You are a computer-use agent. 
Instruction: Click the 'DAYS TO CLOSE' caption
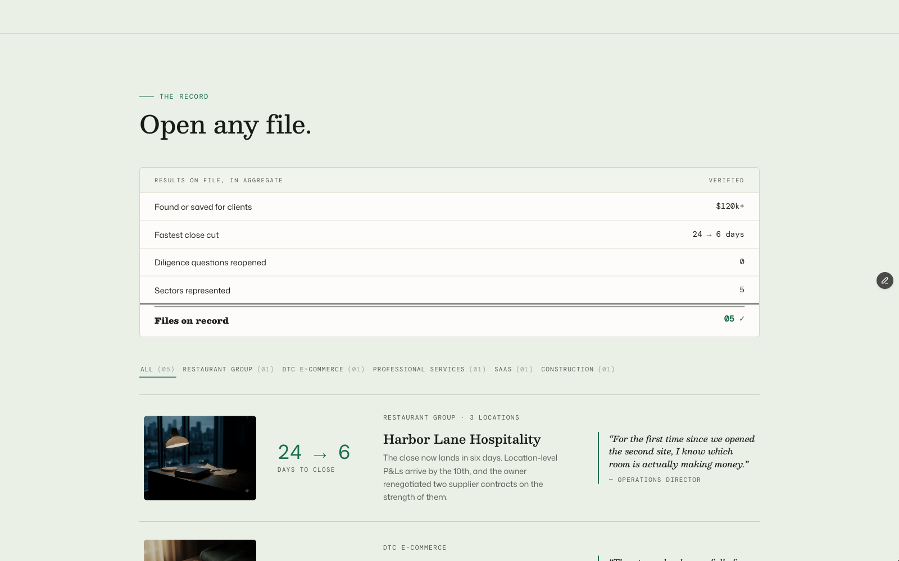click(x=306, y=470)
